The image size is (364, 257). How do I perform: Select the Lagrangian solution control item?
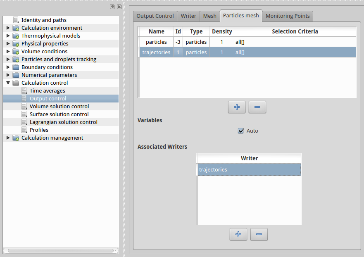[x=63, y=122]
